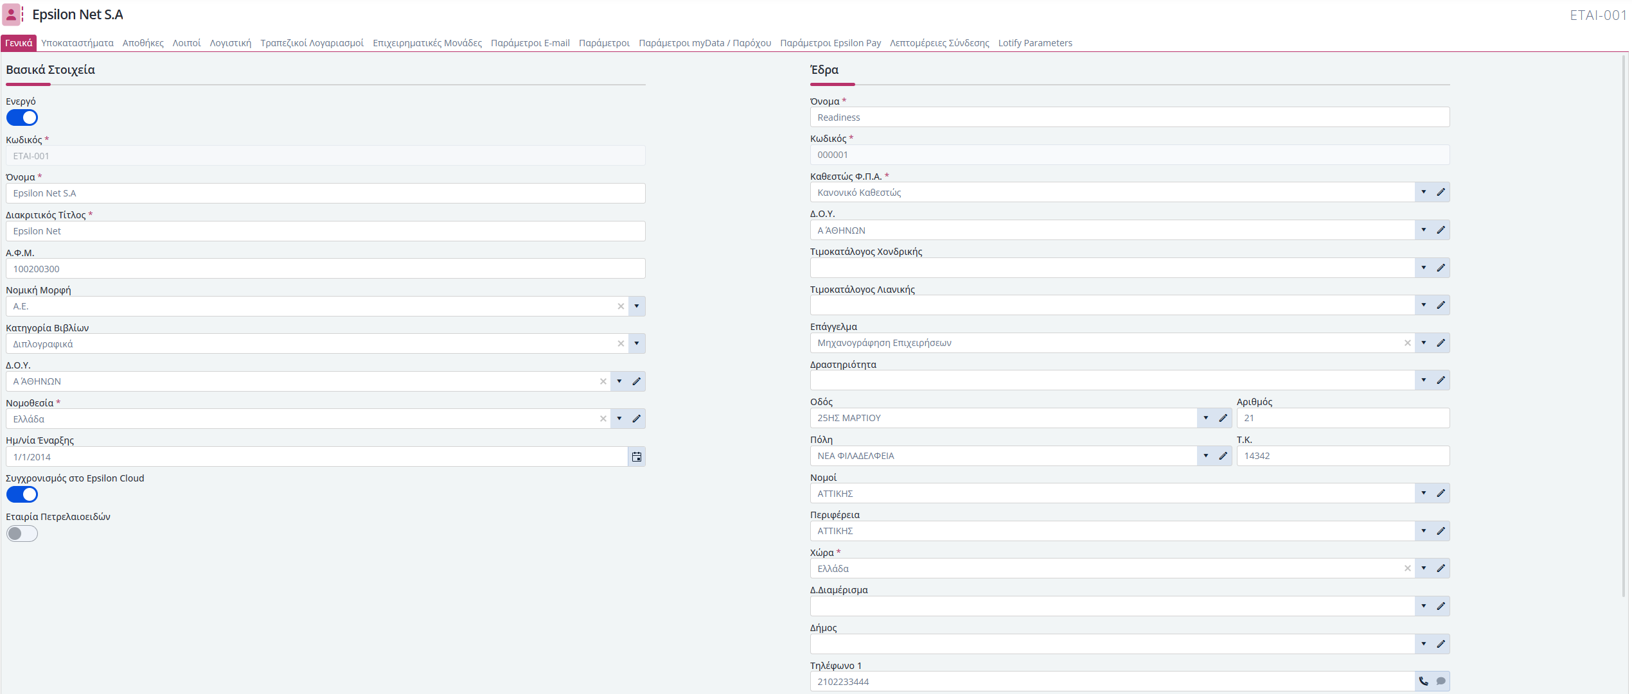This screenshot has width=1632, height=694.
Task: Click the Τηλέφωνο 1 field with 2102233444
Action: (x=1112, y=682)
